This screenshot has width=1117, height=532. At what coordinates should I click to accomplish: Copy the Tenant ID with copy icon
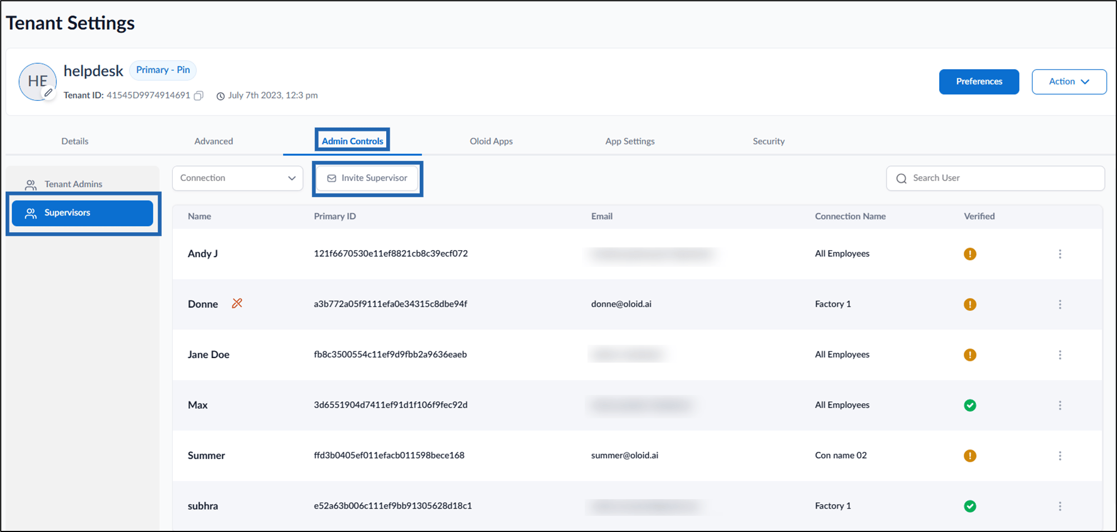(x=198, y=96)
